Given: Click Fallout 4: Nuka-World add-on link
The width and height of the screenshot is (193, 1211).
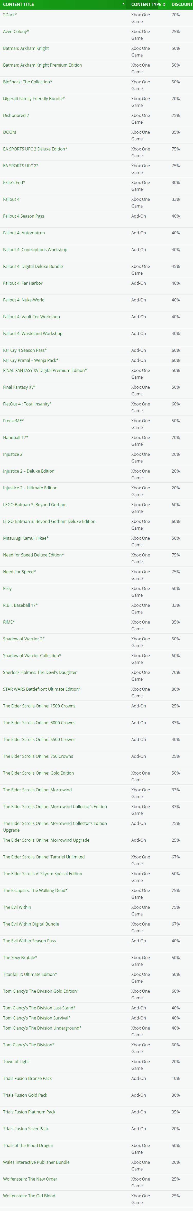Looking at the screenshot, I should pyautogui.click(x=24, y=299).
